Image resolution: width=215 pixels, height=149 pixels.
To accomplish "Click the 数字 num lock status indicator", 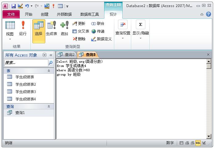I will point(170,143).
